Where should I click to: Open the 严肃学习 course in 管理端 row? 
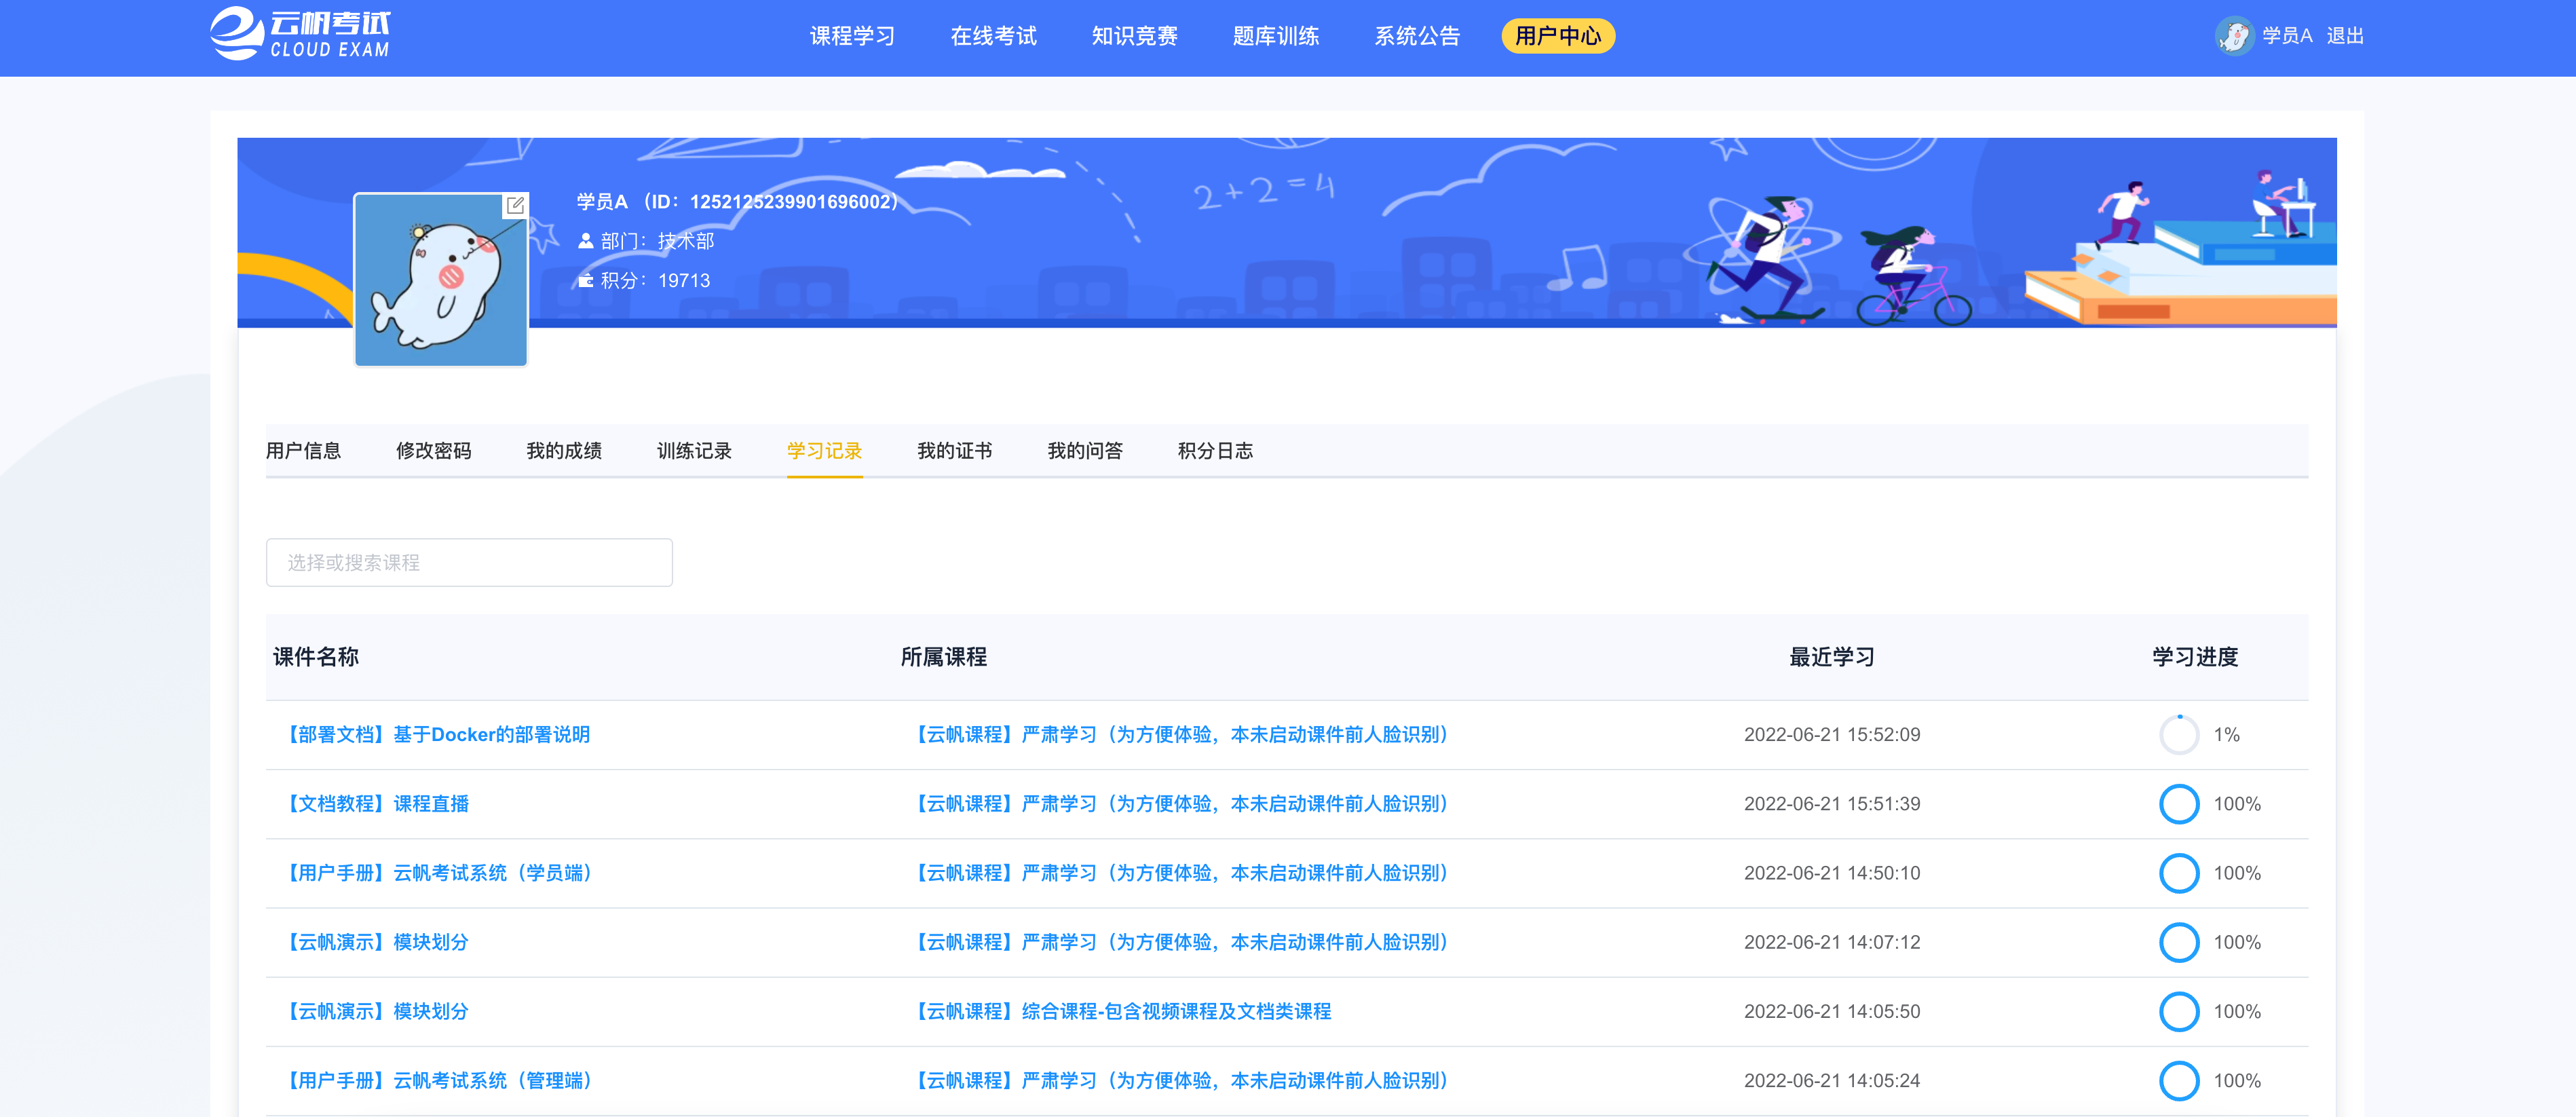click(1182, 1080)
